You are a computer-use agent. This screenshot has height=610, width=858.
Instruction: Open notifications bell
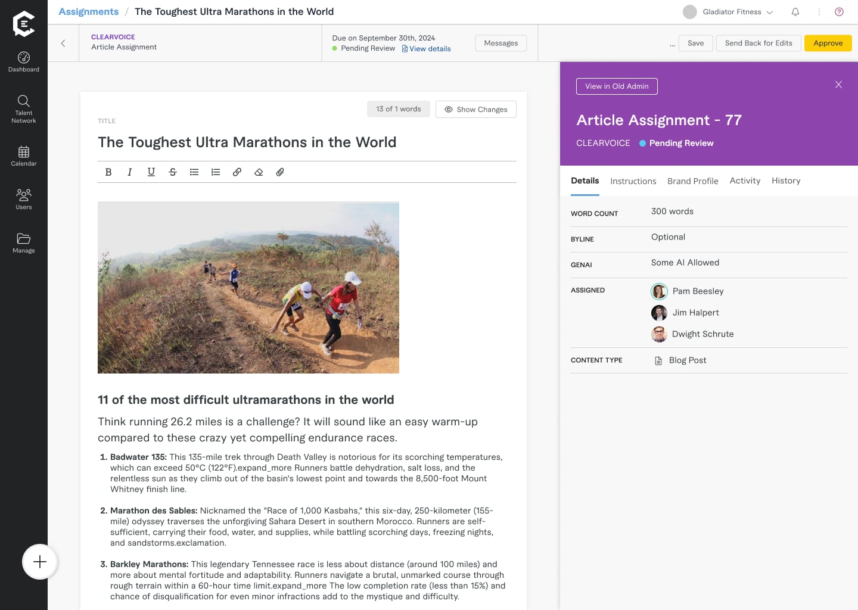795,12
